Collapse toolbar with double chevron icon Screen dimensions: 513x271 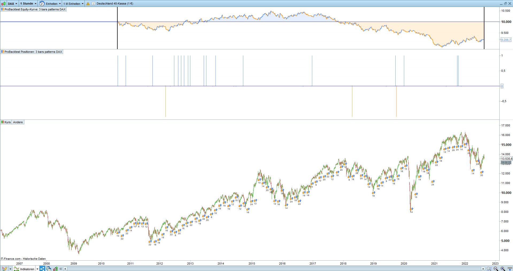pyautogui.click(x=61, y=269)
